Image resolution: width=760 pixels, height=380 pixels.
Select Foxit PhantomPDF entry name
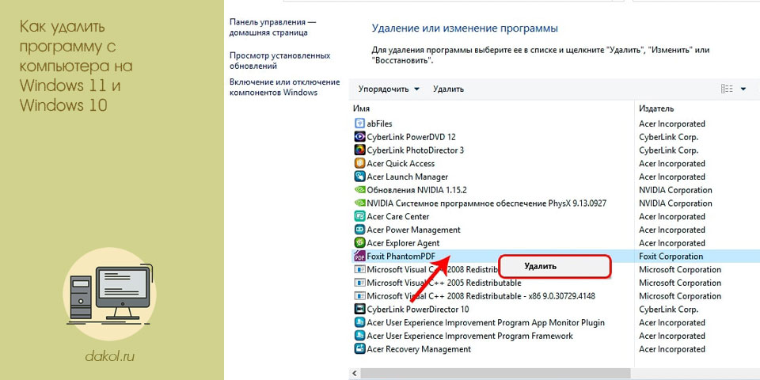(402, 256)
